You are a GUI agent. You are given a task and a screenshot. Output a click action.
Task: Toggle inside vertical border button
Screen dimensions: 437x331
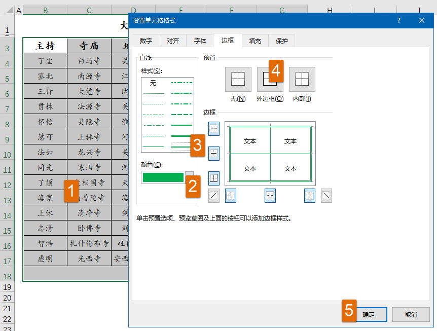click(x=270, y=196)
